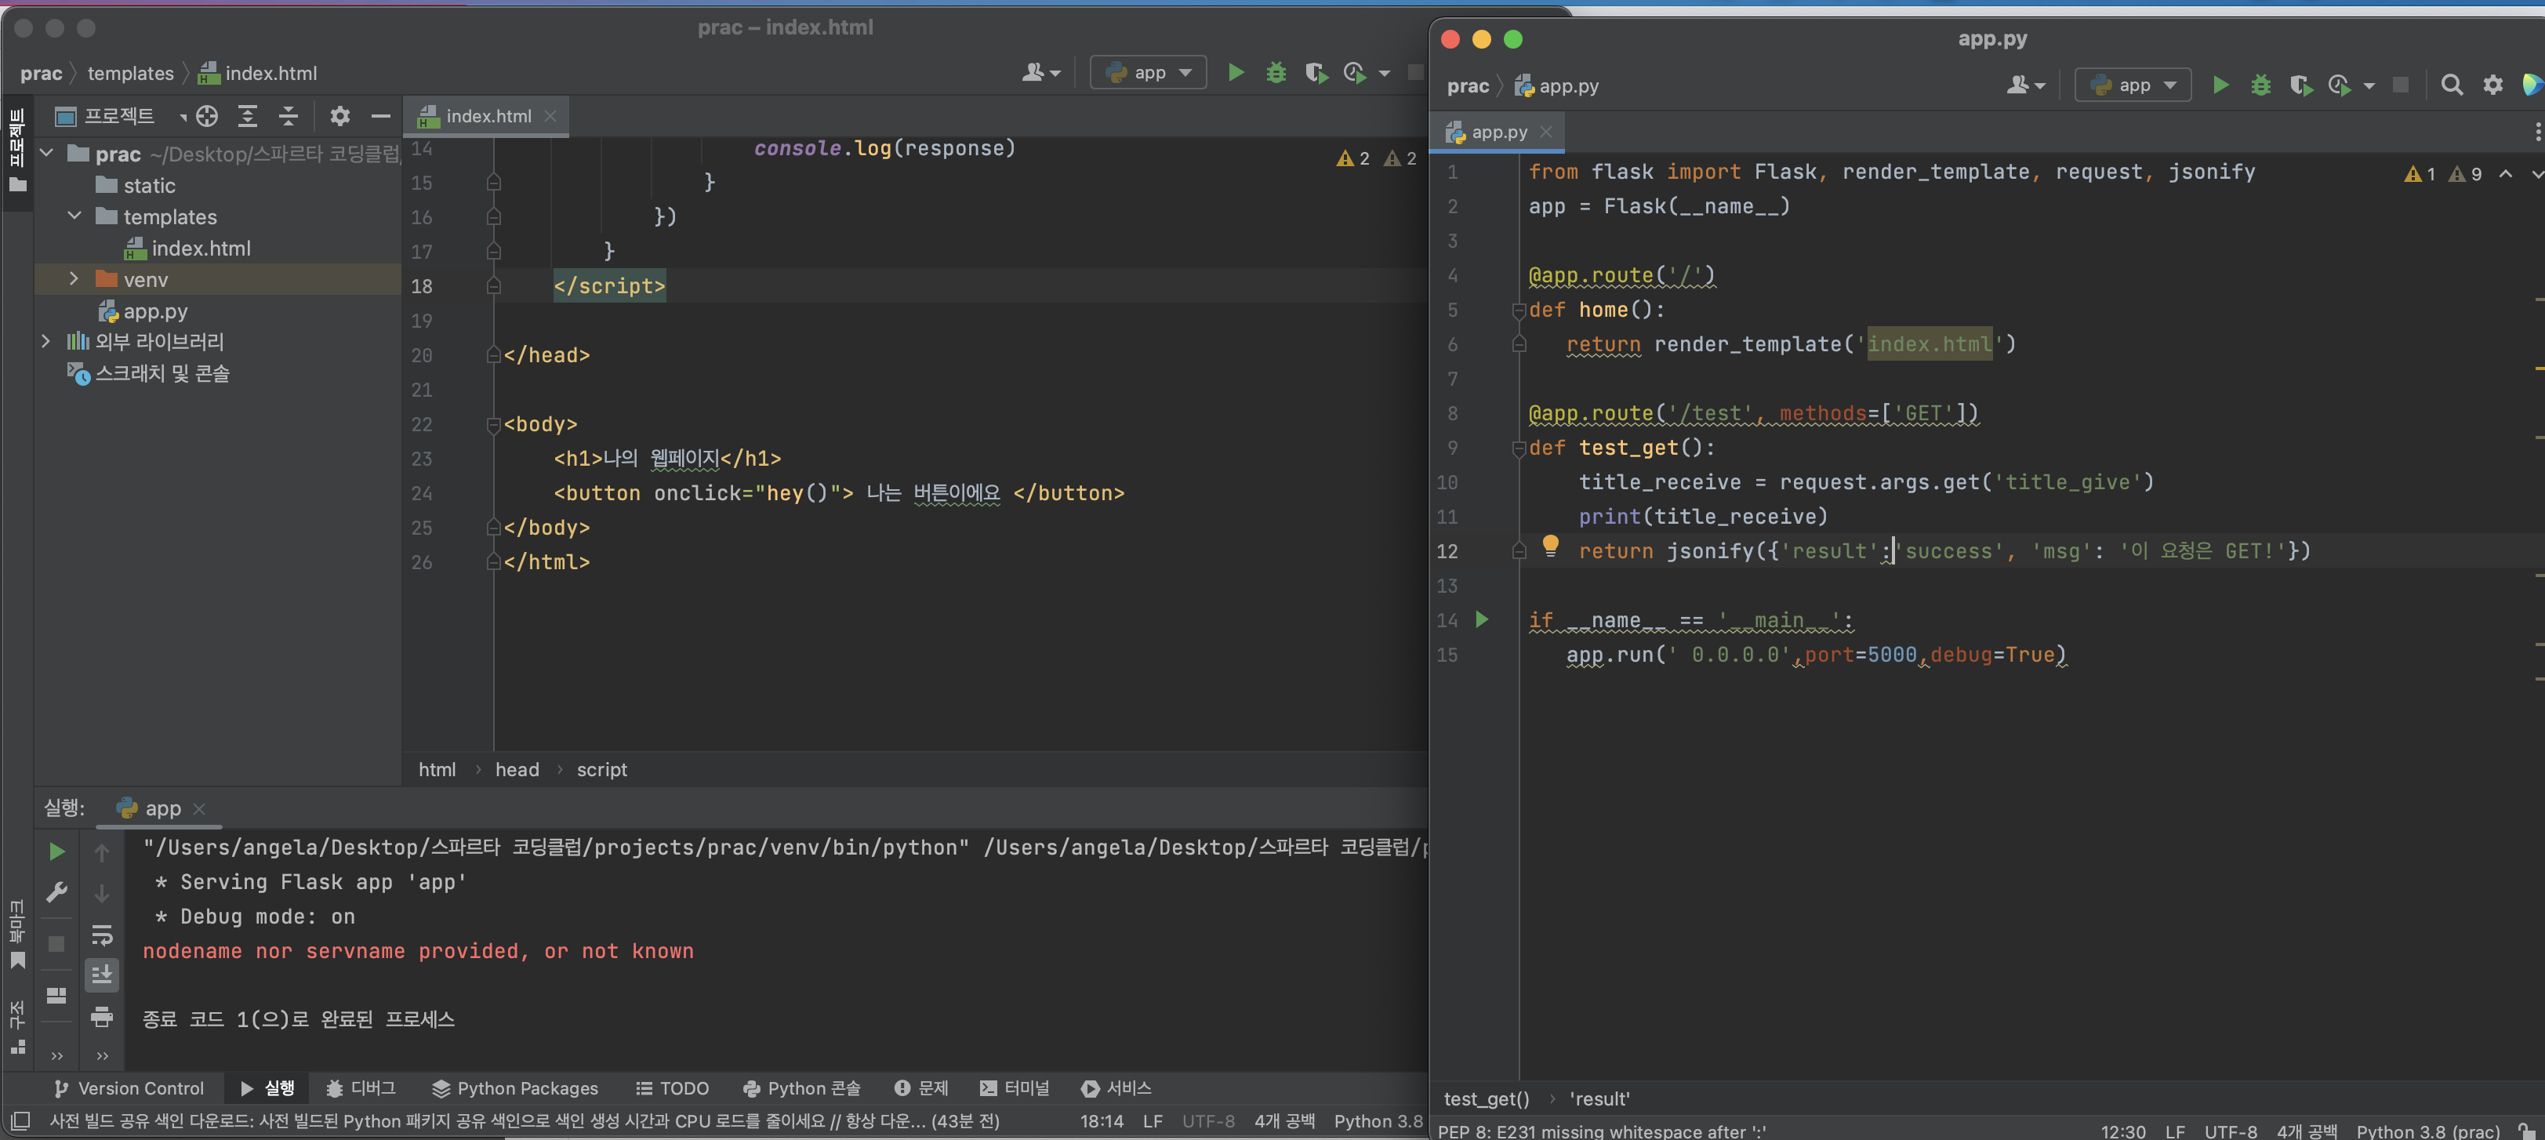
Task: Expand 외부 라이브러리 node
Action: 46,341
